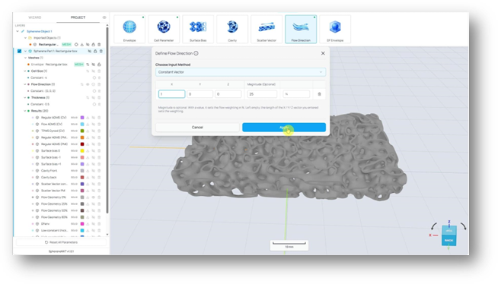Open the Choose Input Method Constant Vector dropdown

coord(241,72)
